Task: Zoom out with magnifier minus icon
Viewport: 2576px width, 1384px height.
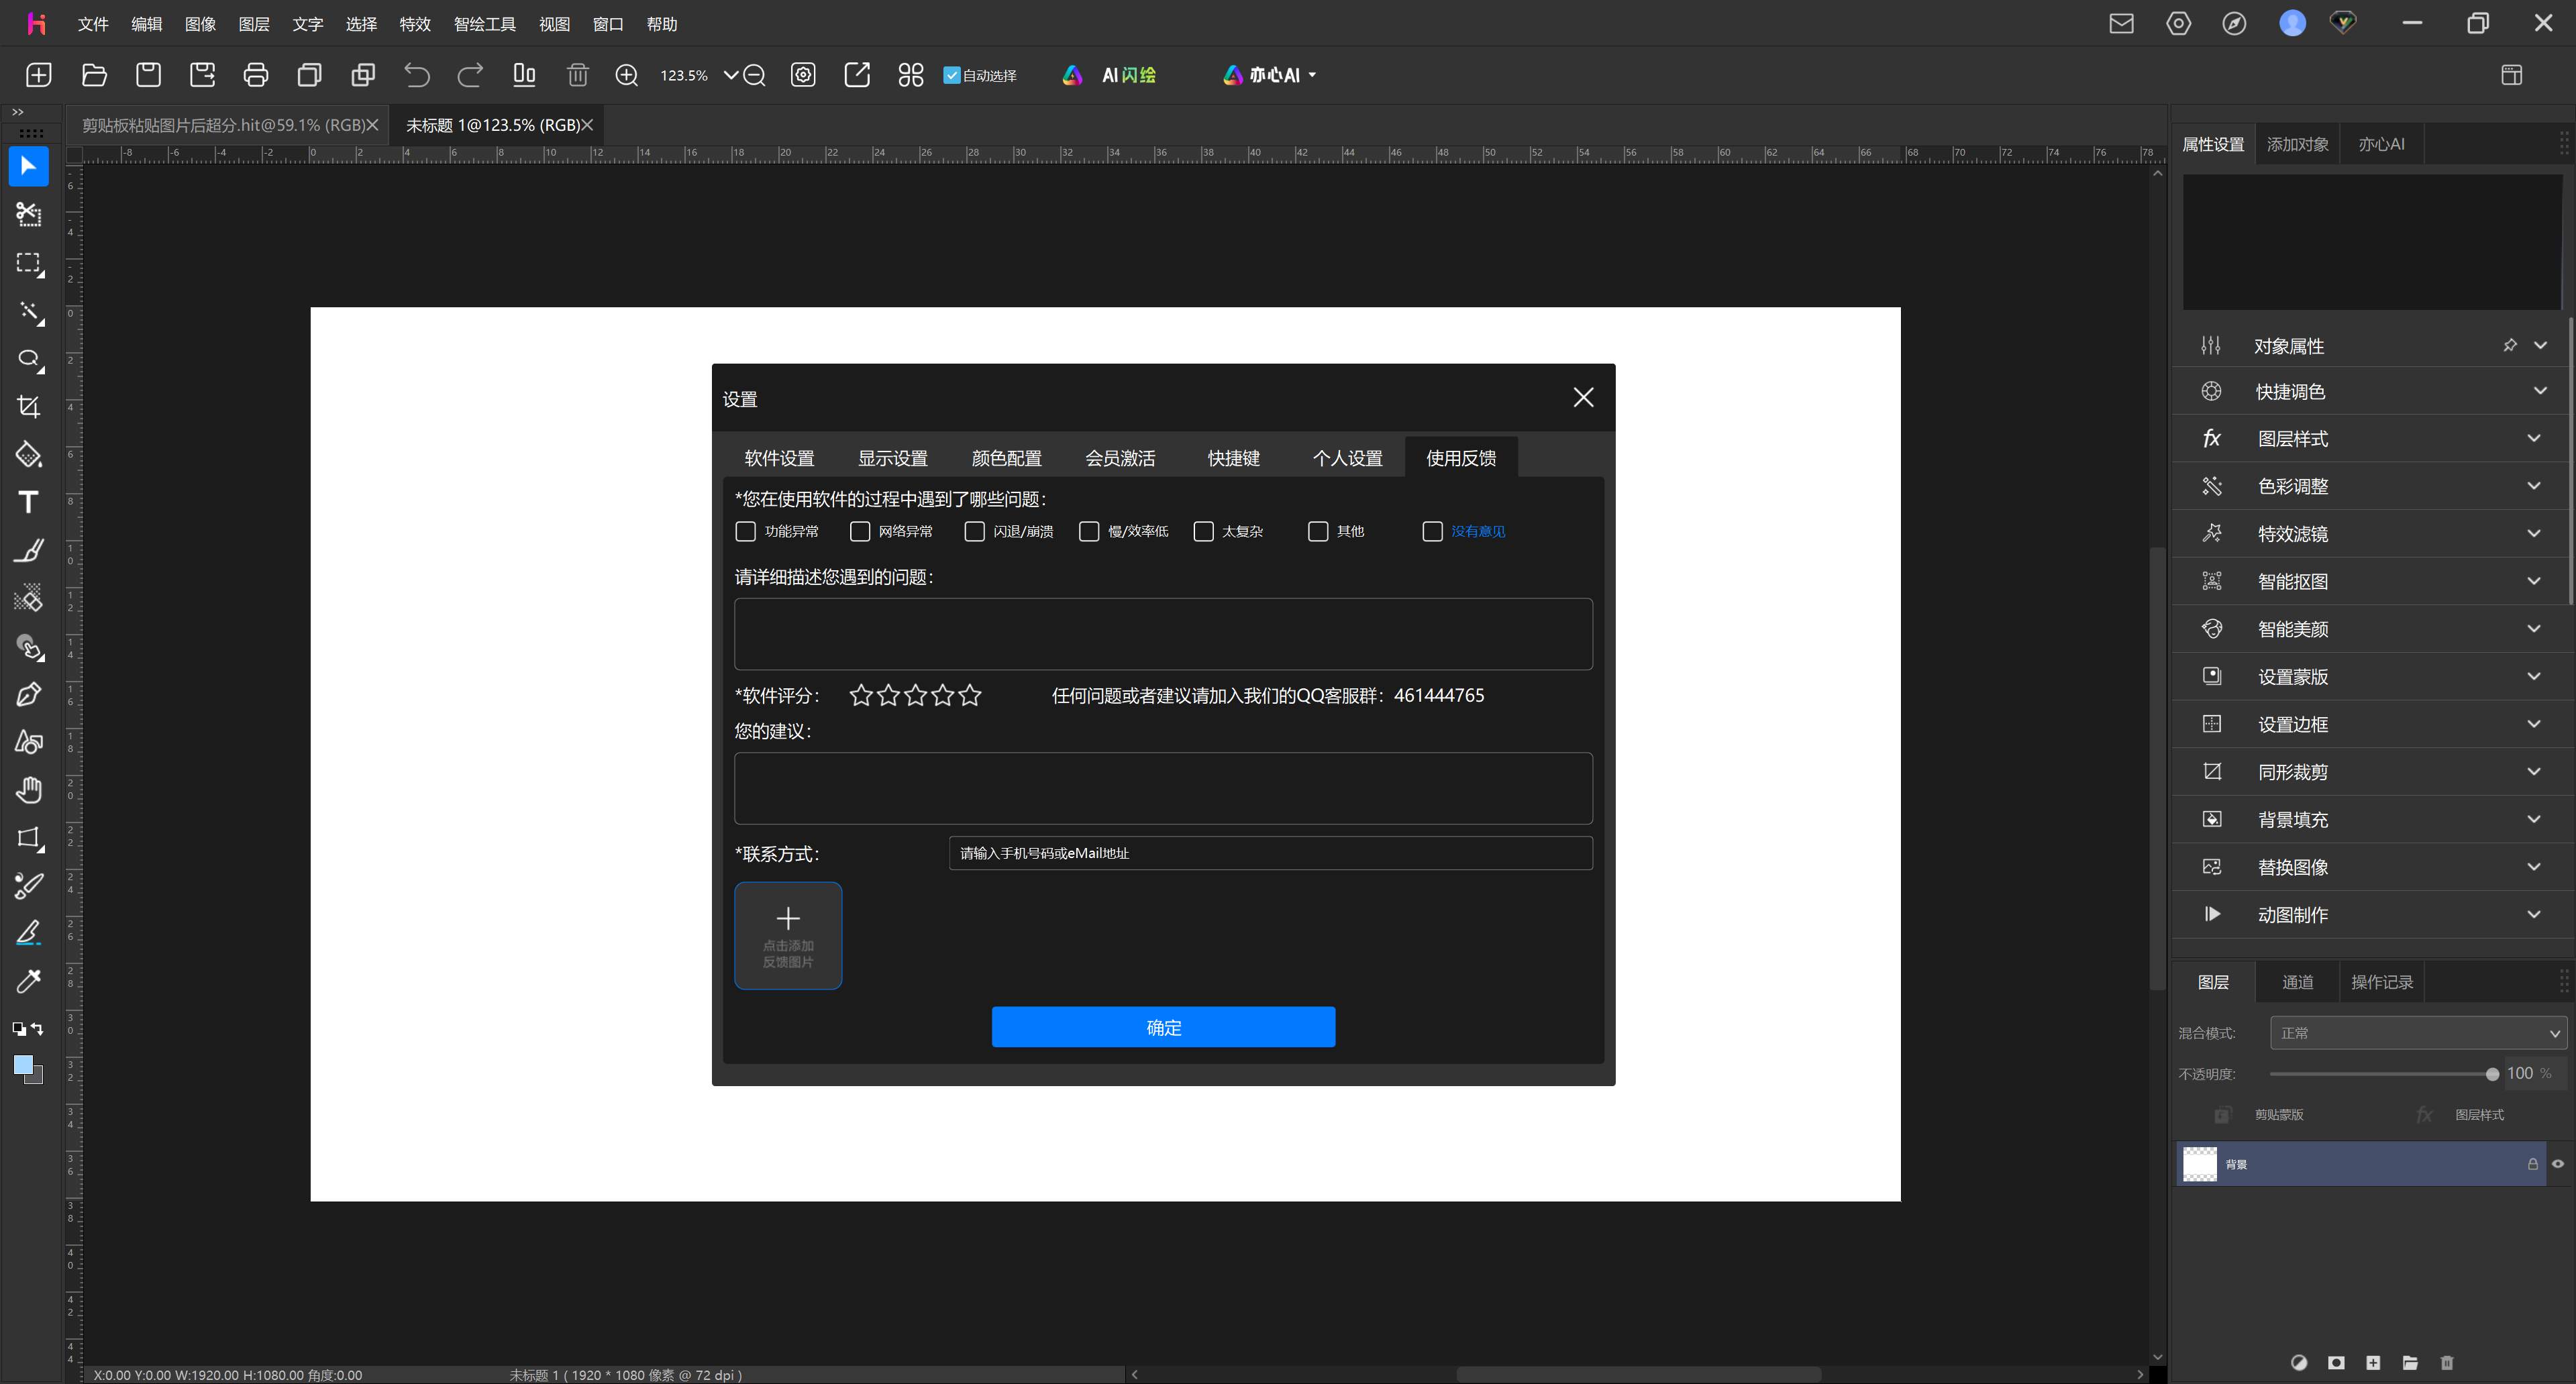Action: (x=754, y=75)
